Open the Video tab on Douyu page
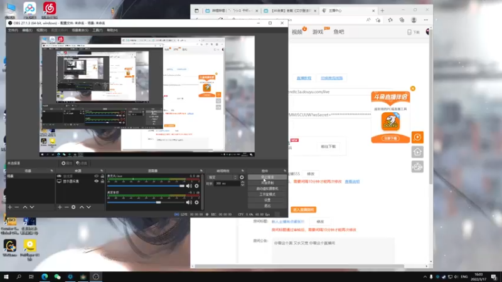502x282 pixels. pyautogui.click(x=297, y=32)
